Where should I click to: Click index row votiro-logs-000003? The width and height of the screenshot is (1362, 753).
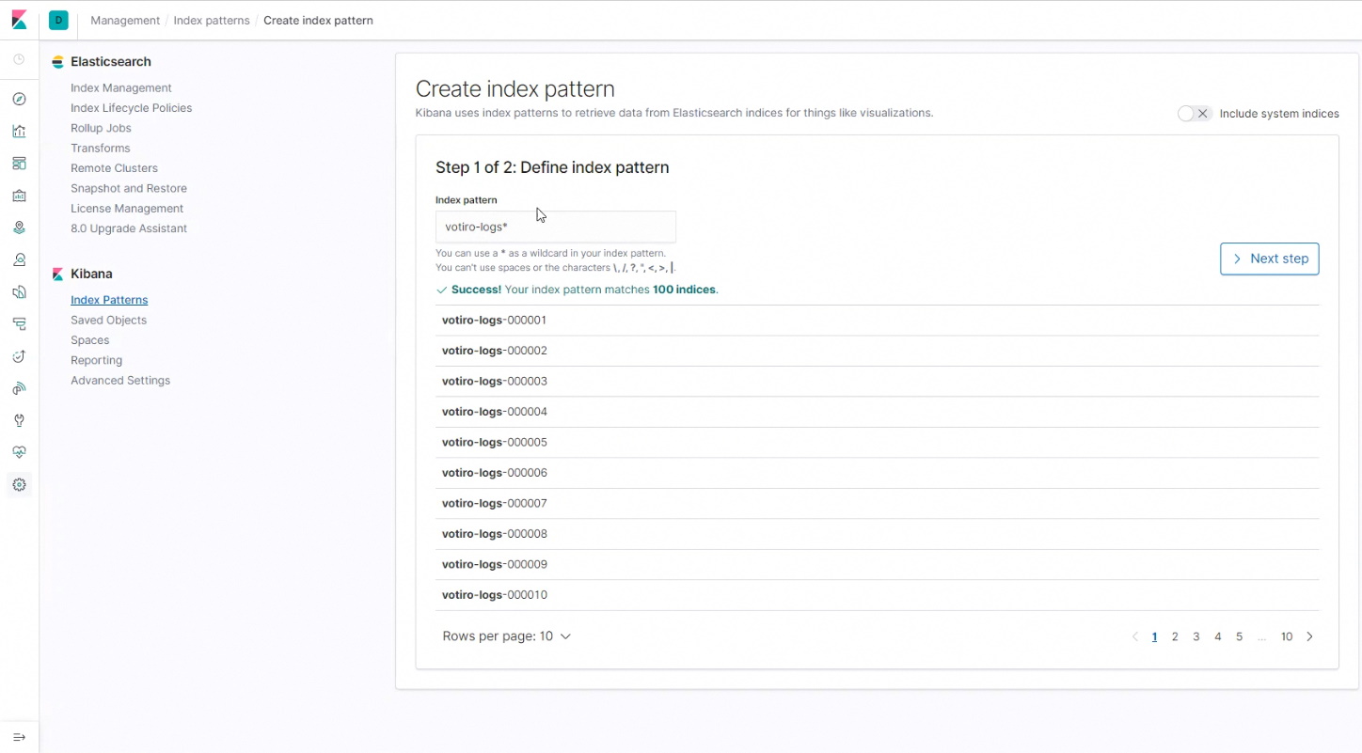tap(877, 382)
